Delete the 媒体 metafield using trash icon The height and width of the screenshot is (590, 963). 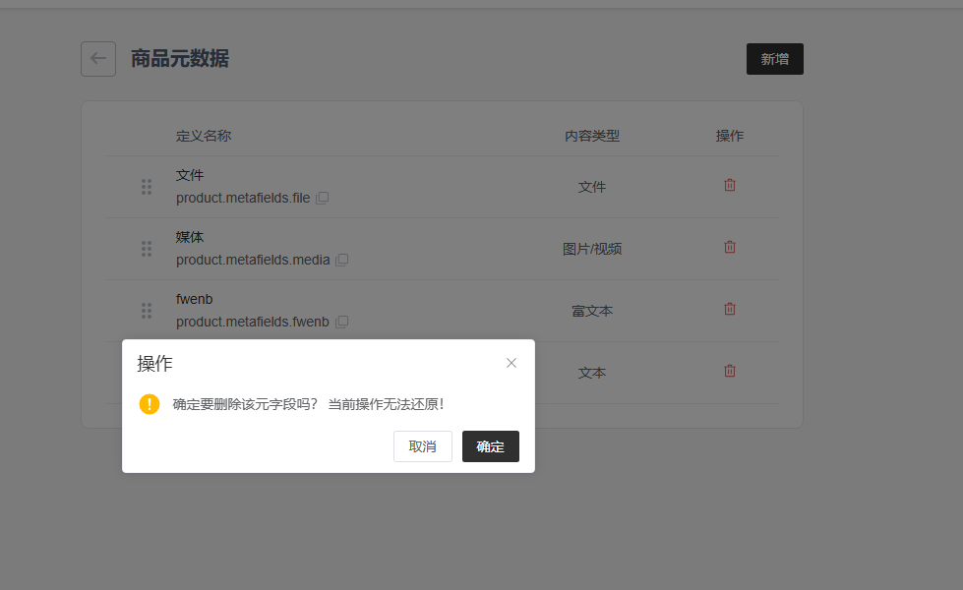click(x=730, y=247)
